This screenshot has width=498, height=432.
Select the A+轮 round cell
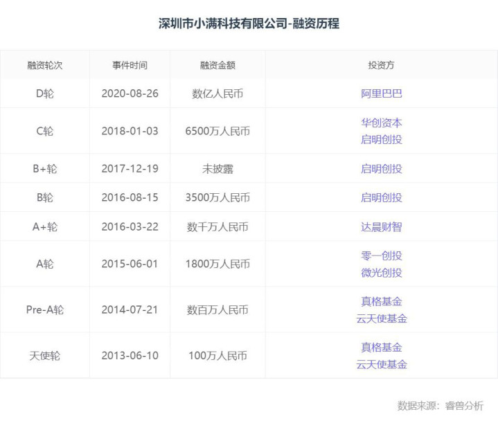[45, 226]
